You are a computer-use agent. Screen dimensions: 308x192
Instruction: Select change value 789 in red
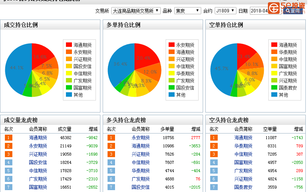299,146
